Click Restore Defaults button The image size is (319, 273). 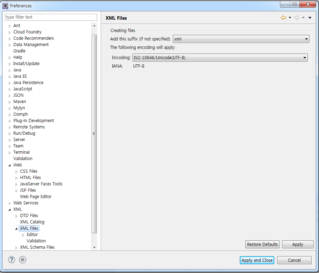[x=262, y=245]
